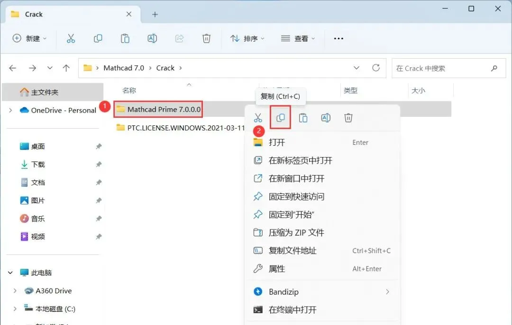Click the Paste icon in the top toolbar
512x325 pixels.
125,38
